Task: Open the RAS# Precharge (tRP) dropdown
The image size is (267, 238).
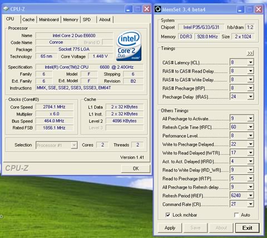Action: [x=250, y=88]
